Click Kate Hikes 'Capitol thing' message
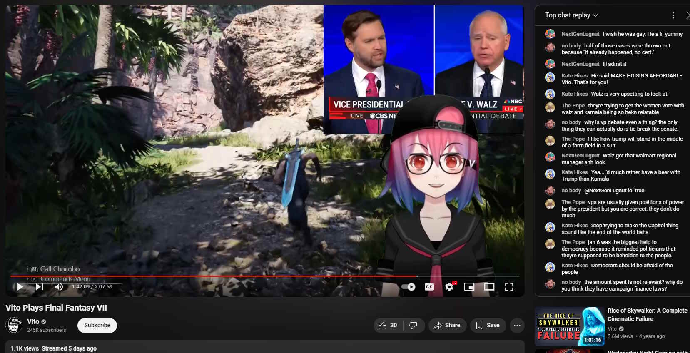This screenshot has height=353, width=690. pyautogui.click(x=620, y=229)
